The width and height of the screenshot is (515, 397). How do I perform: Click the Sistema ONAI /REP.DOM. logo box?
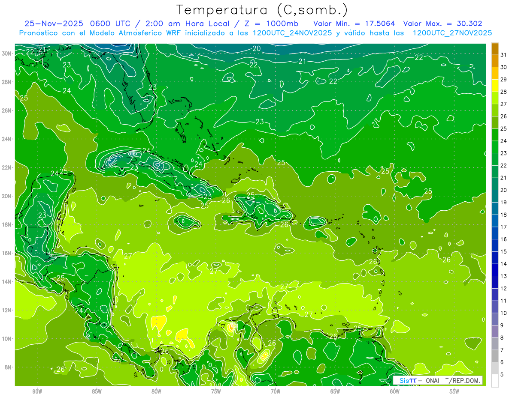(438, 380)
